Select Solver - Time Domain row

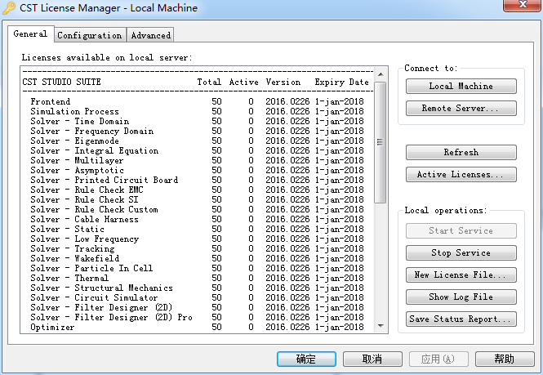pos(197,121)
